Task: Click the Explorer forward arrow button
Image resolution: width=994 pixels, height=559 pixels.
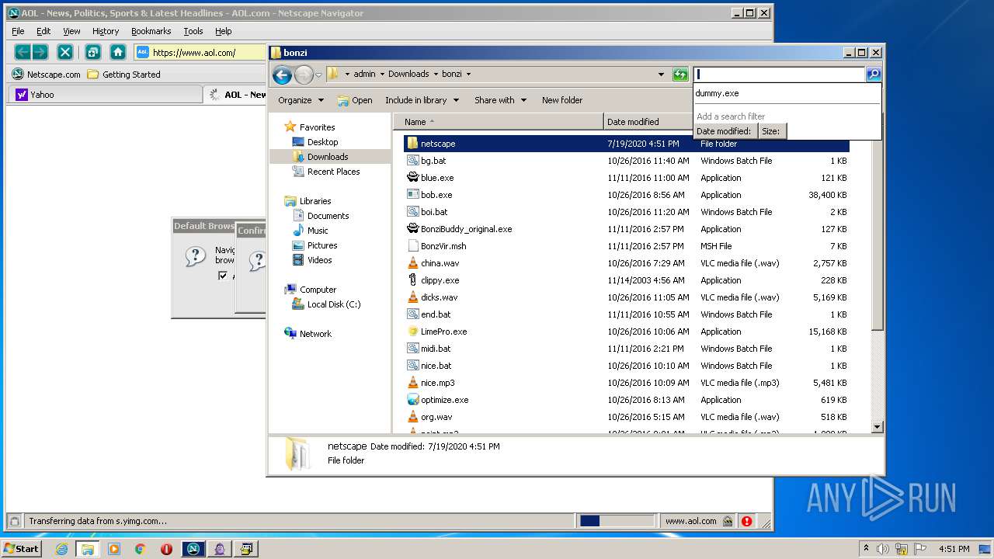Action: (303, 75)
